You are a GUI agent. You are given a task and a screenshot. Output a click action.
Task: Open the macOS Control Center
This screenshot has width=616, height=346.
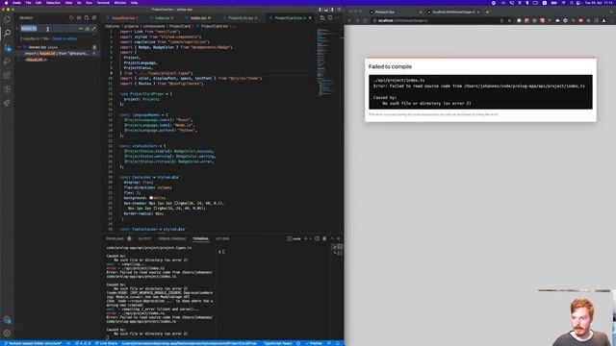click(579, 3)
